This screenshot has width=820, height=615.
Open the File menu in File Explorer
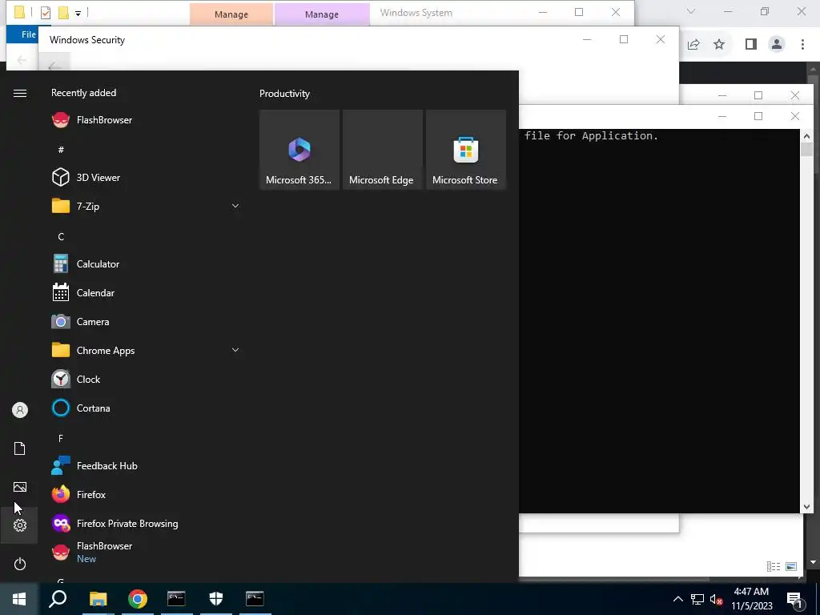[x=28, y=34]
